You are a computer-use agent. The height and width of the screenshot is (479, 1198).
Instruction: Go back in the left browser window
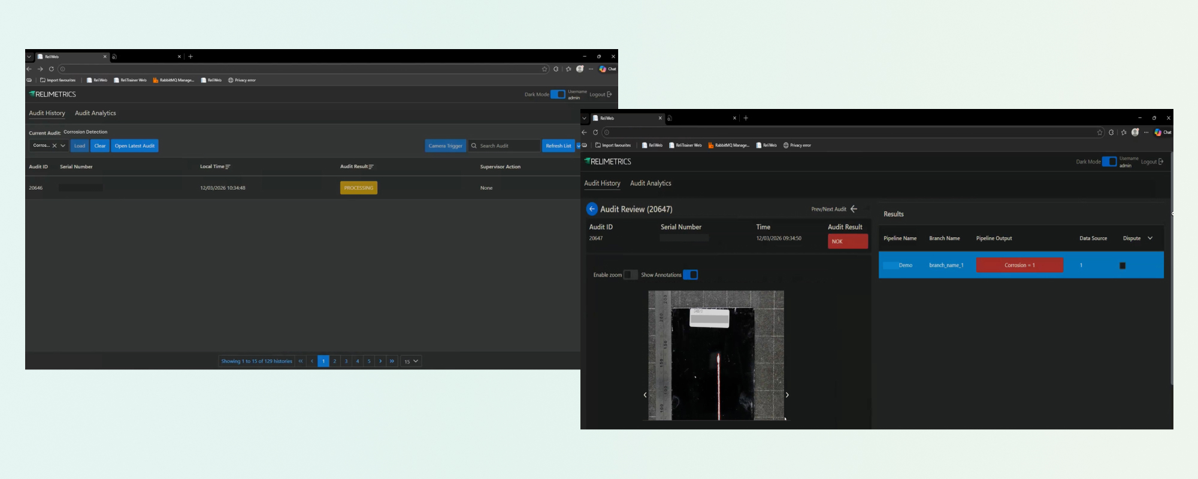point(29,69)
